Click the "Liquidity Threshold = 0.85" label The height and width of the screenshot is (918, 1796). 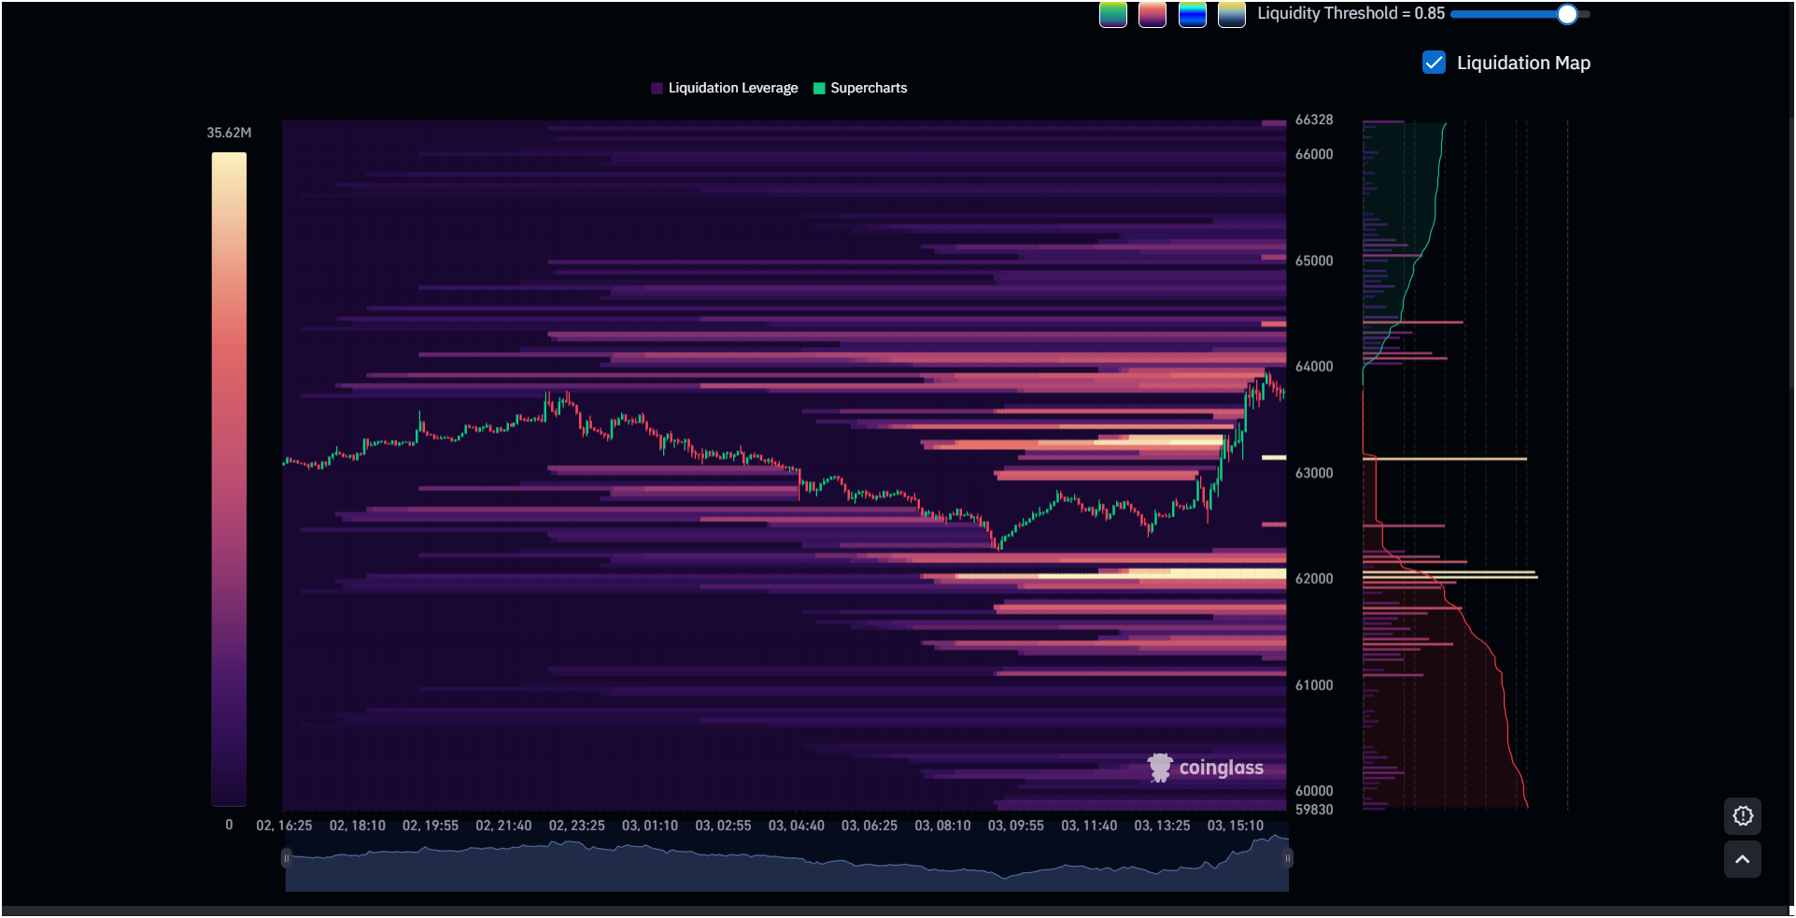(1351, 13)
